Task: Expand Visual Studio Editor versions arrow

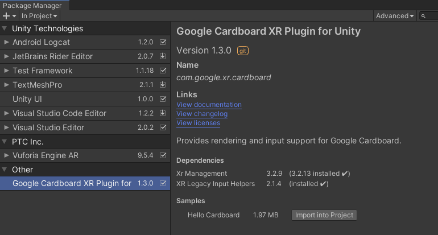Action: click(x=6, y=127)
